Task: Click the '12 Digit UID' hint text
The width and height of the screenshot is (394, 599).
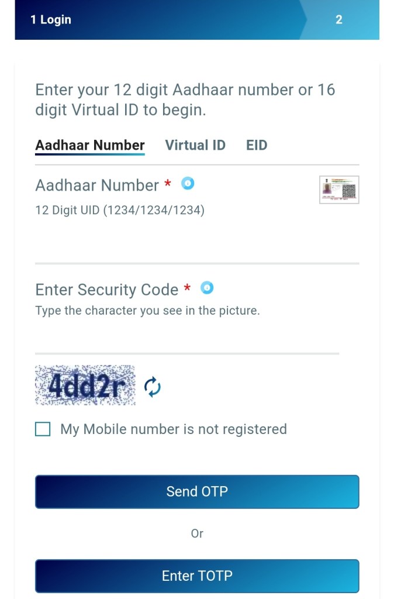Action: point(120,210)
